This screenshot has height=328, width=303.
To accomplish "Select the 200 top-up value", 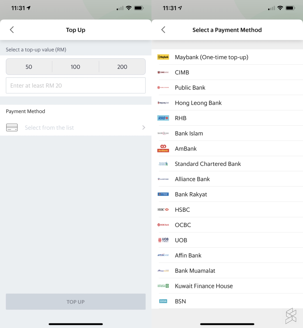I will pos(122,67).
